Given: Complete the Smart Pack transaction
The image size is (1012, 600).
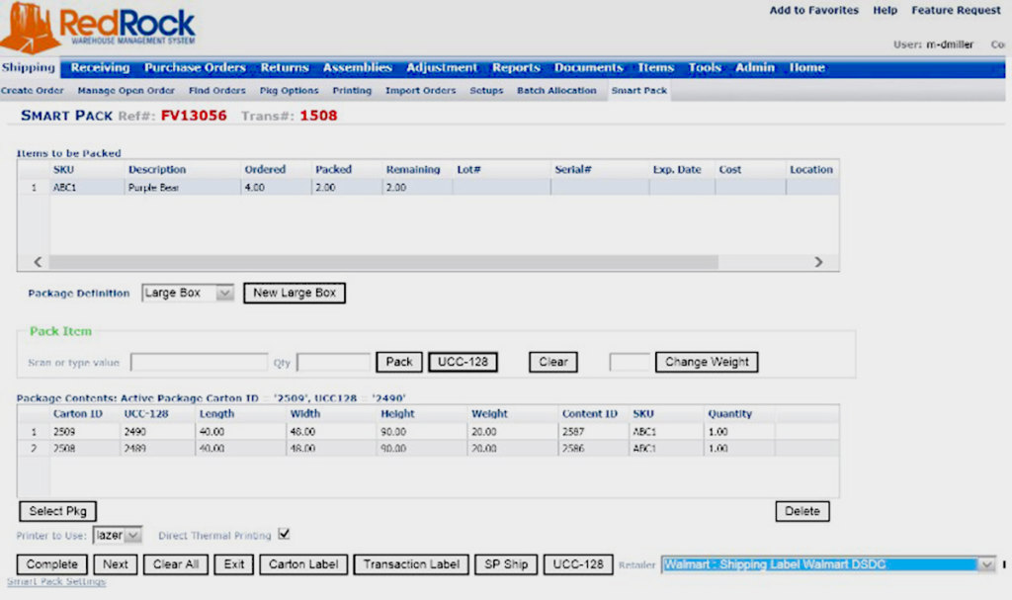Looking at the screenshot, I should coord(50,563).
